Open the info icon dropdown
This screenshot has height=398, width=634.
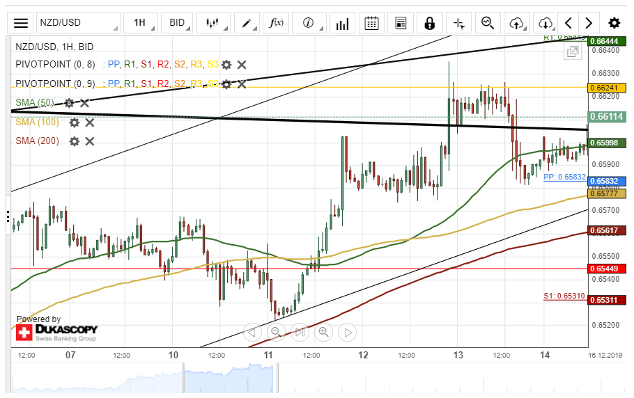309,22
